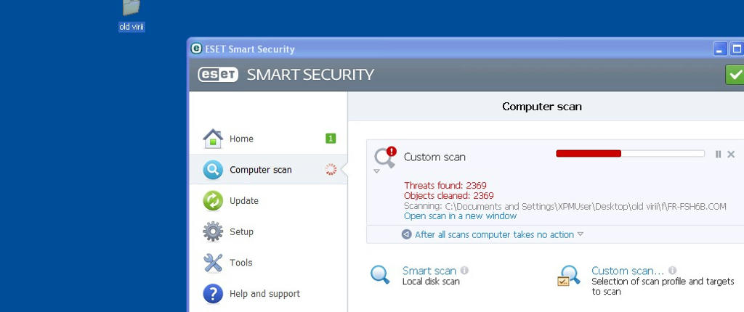The image size is (744, 312).
Task: Open the Update green arrows icon
Action: (x=213, y=200)
